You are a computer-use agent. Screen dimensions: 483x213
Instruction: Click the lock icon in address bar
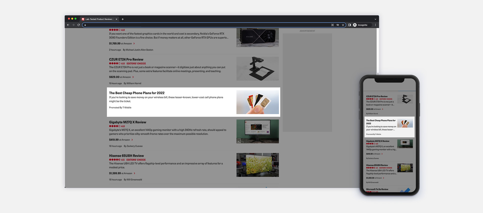pos(85,25)
